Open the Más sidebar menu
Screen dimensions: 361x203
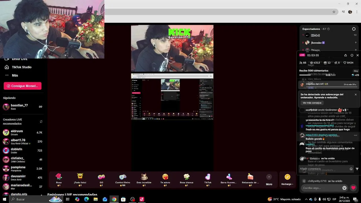(12, 75)
